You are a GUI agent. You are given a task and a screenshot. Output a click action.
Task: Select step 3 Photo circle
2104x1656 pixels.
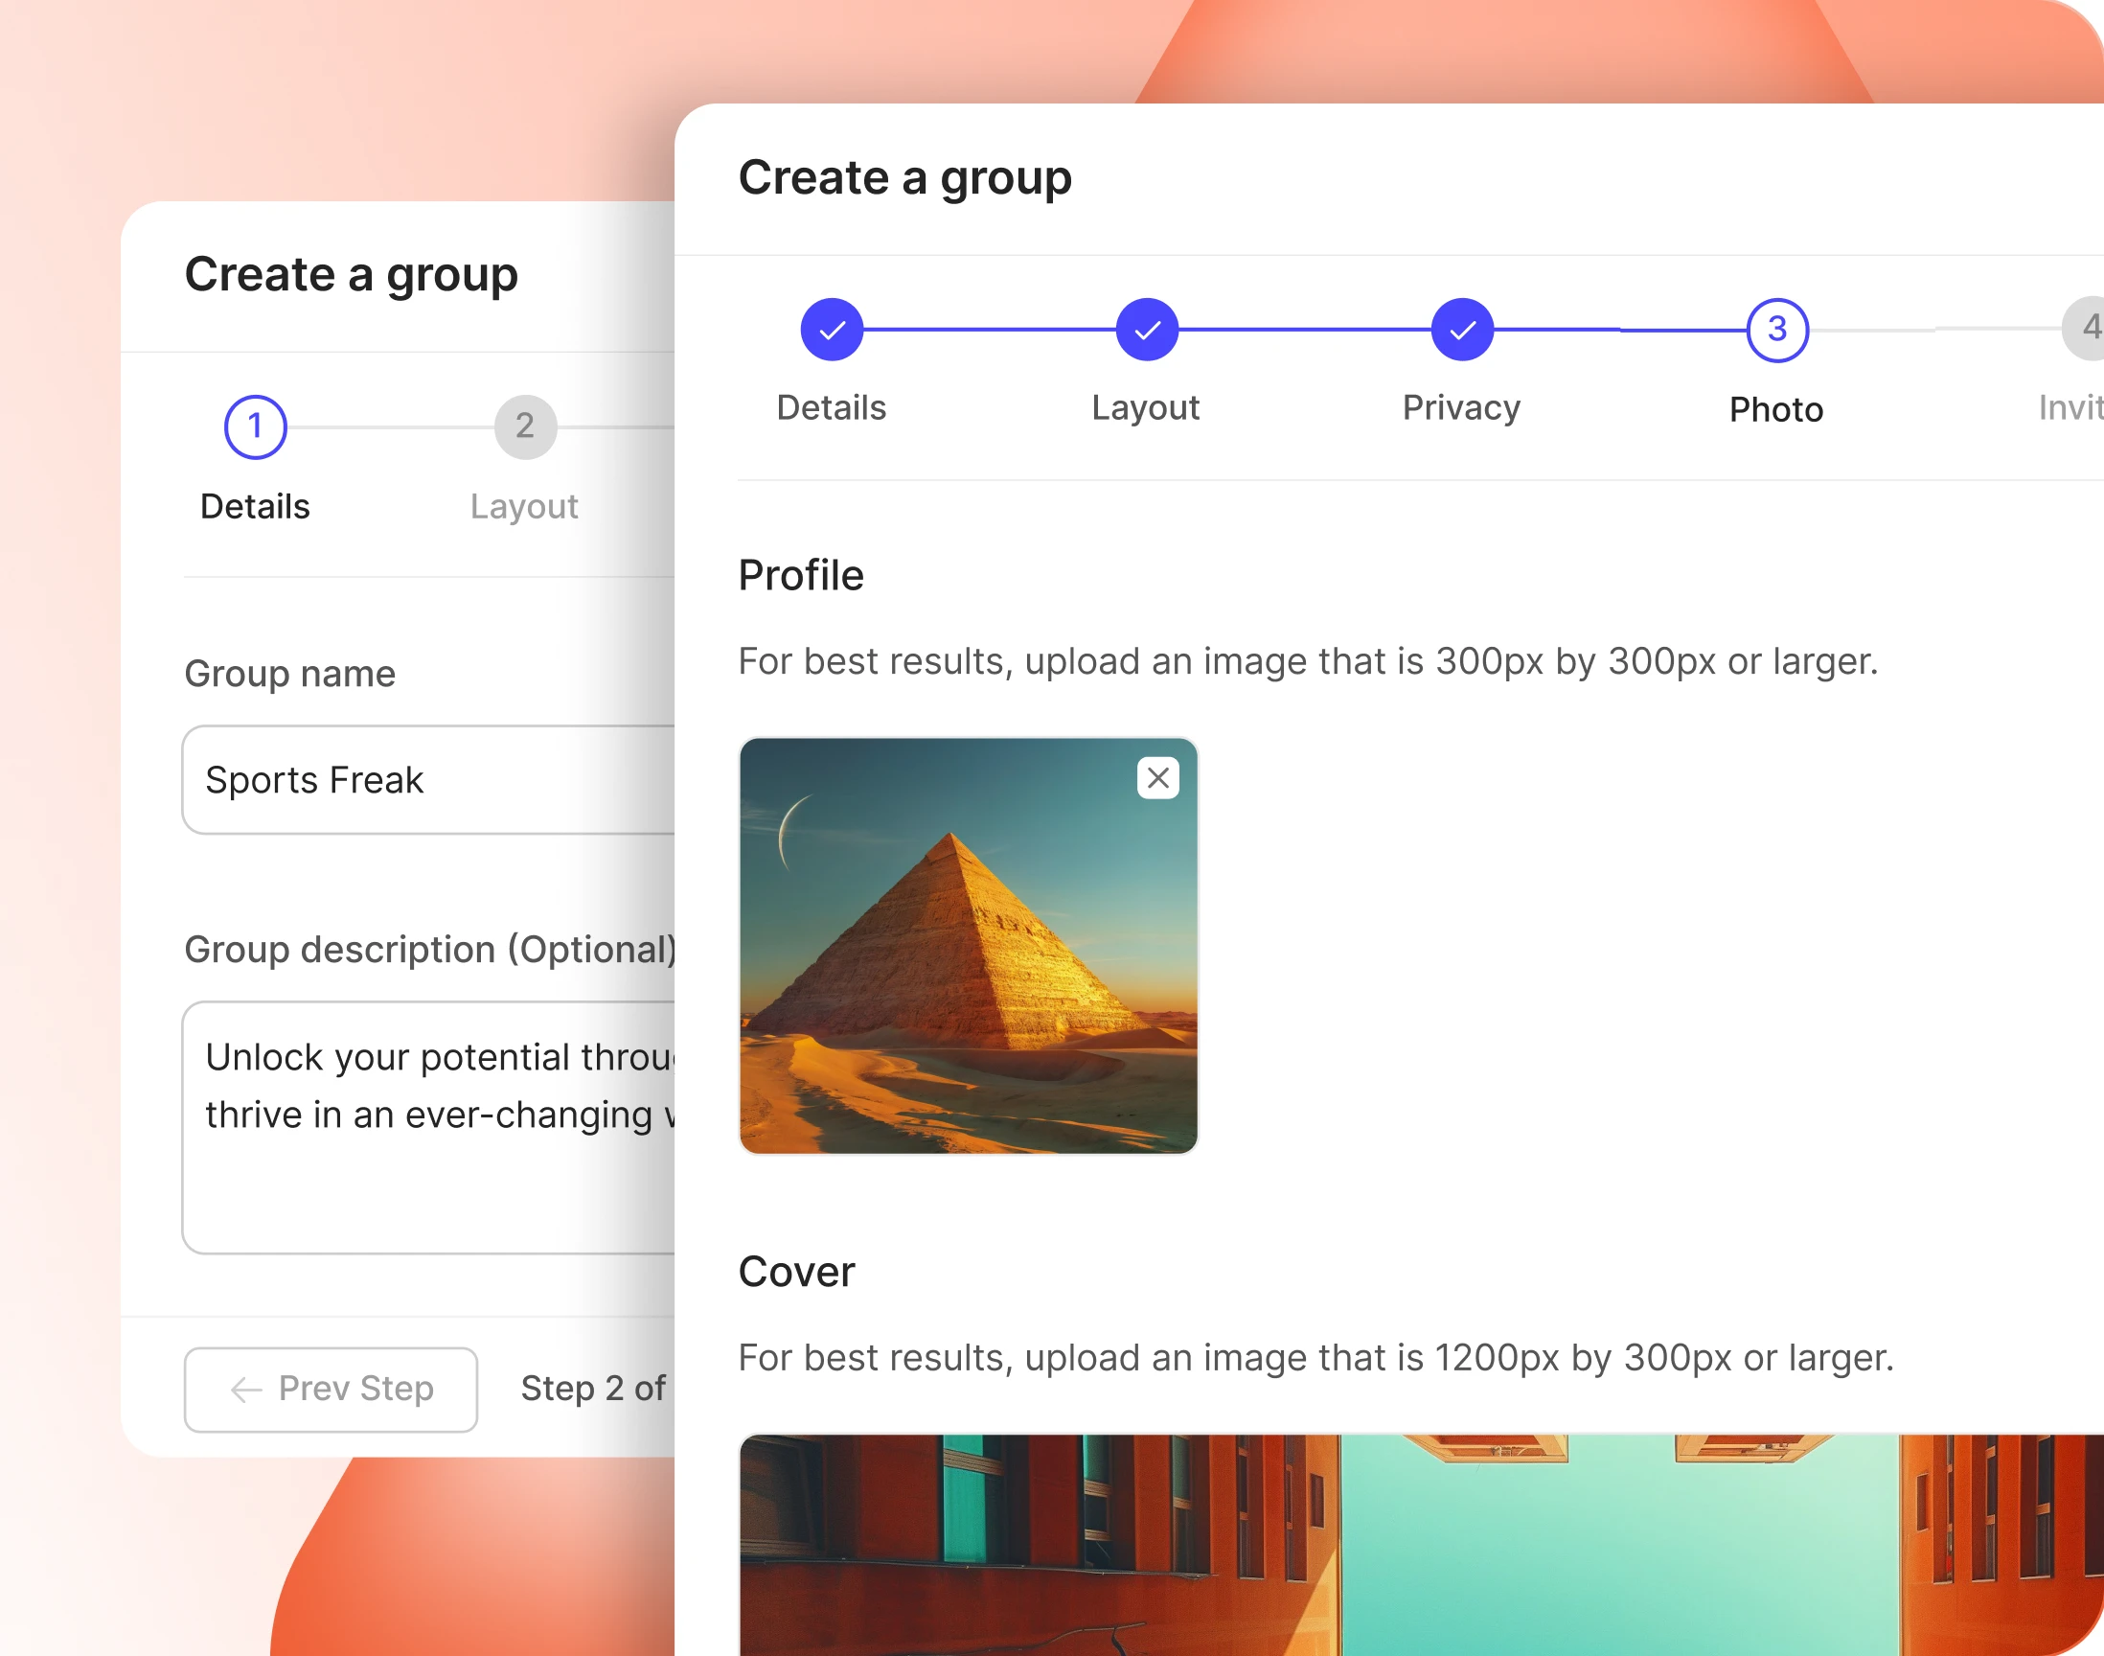(x=1776, y=330)
